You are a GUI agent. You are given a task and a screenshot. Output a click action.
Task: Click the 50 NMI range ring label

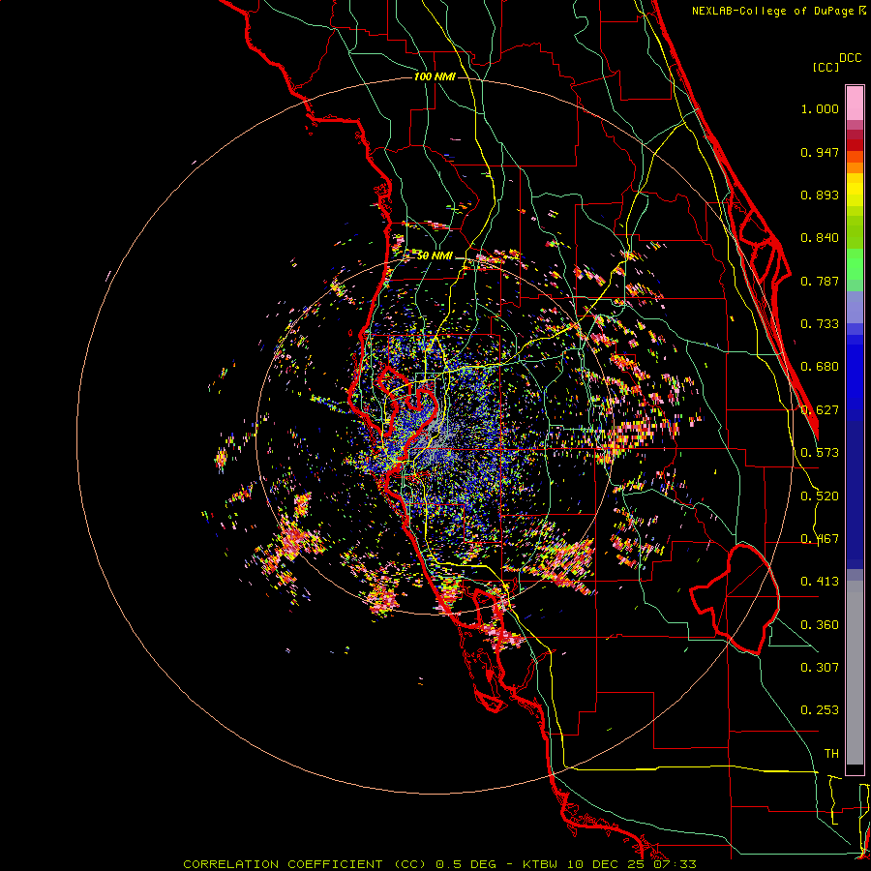(x=435, y=256)
